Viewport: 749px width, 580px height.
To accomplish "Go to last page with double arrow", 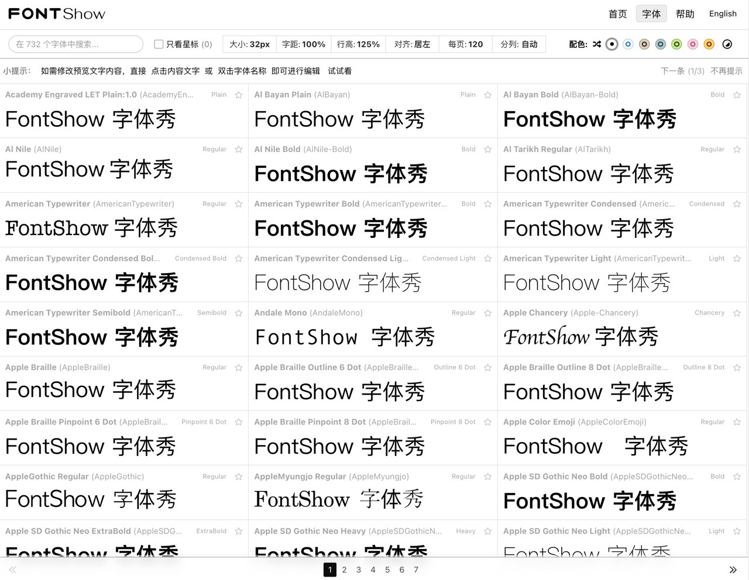I will point(733,569).
